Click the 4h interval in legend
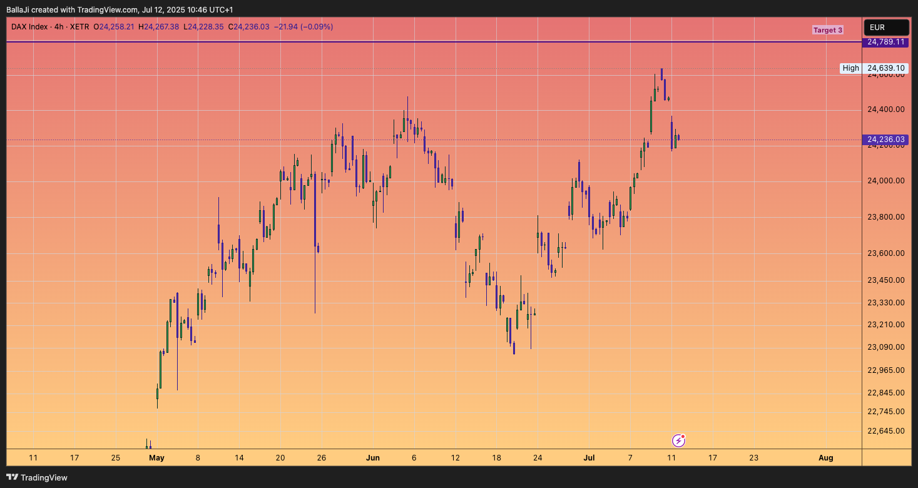The image size is (918, 488). pos(59,27)
